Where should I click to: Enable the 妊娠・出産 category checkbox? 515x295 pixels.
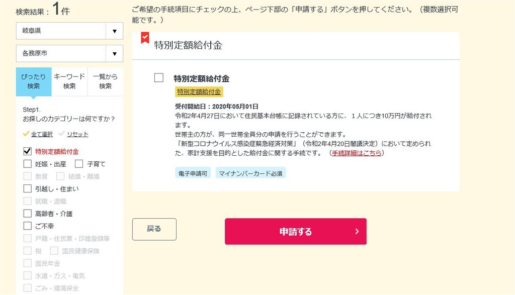pyautogui.click(x=28, y=164)
